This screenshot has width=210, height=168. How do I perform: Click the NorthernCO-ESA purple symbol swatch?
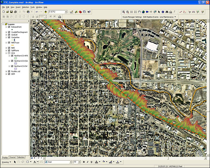[16, 64]
